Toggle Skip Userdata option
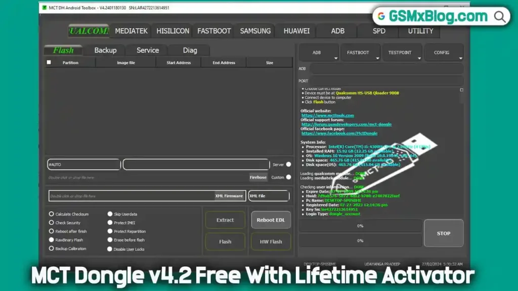The width and height of the screenshot is (518, 291). 110,214
